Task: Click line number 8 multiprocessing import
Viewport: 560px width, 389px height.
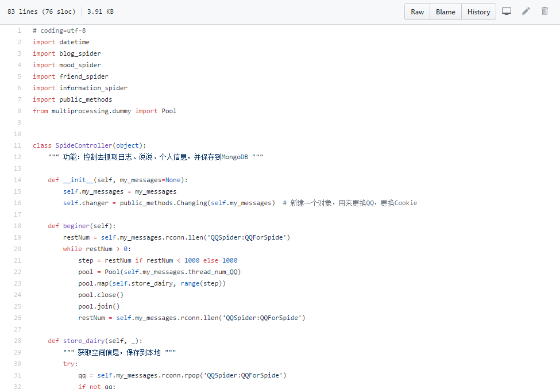Action: [x=19, y=111]
